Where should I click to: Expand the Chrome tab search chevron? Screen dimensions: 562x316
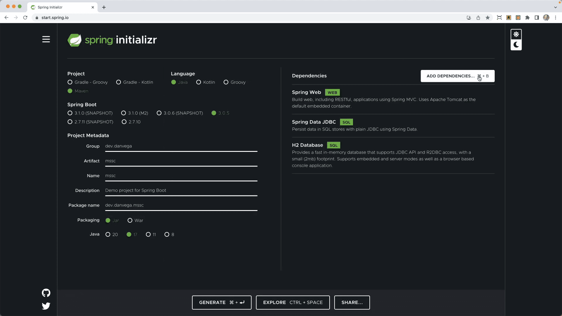555,7
